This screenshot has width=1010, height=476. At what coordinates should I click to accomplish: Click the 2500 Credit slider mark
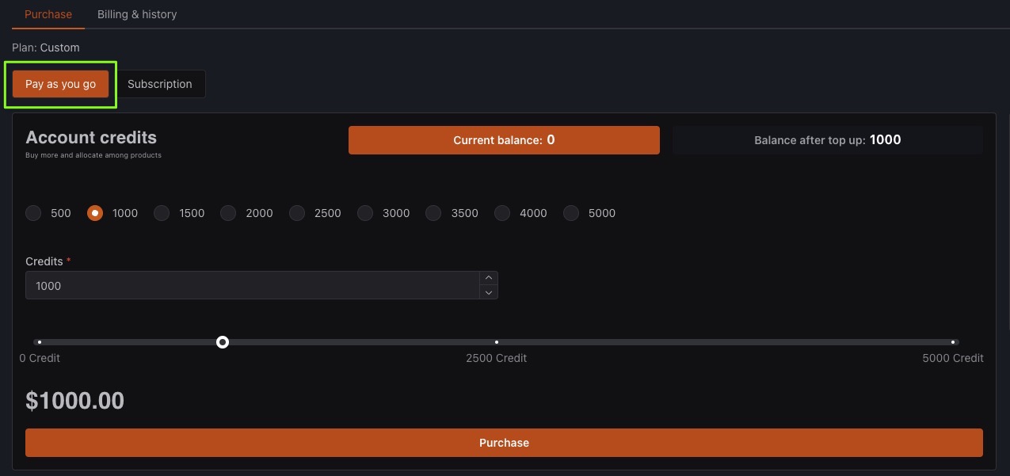[x=497, y=342]
